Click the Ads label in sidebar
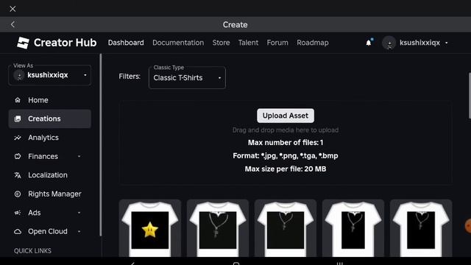 35,213
